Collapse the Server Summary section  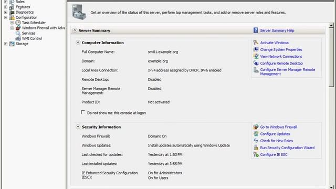[75, 30]
